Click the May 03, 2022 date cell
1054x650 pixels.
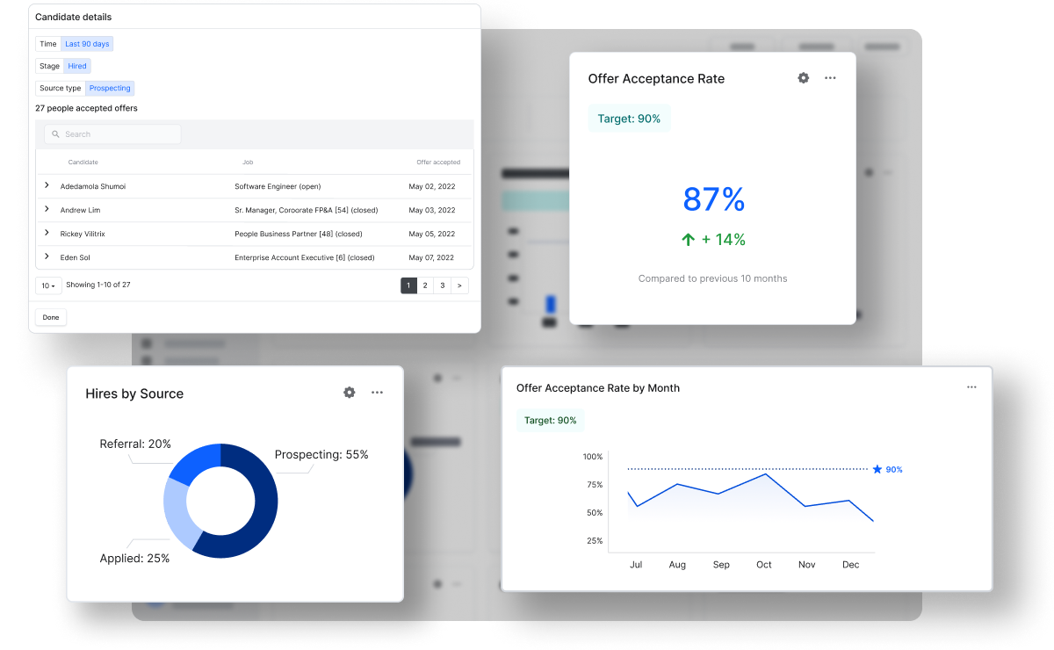coord(432,210)
